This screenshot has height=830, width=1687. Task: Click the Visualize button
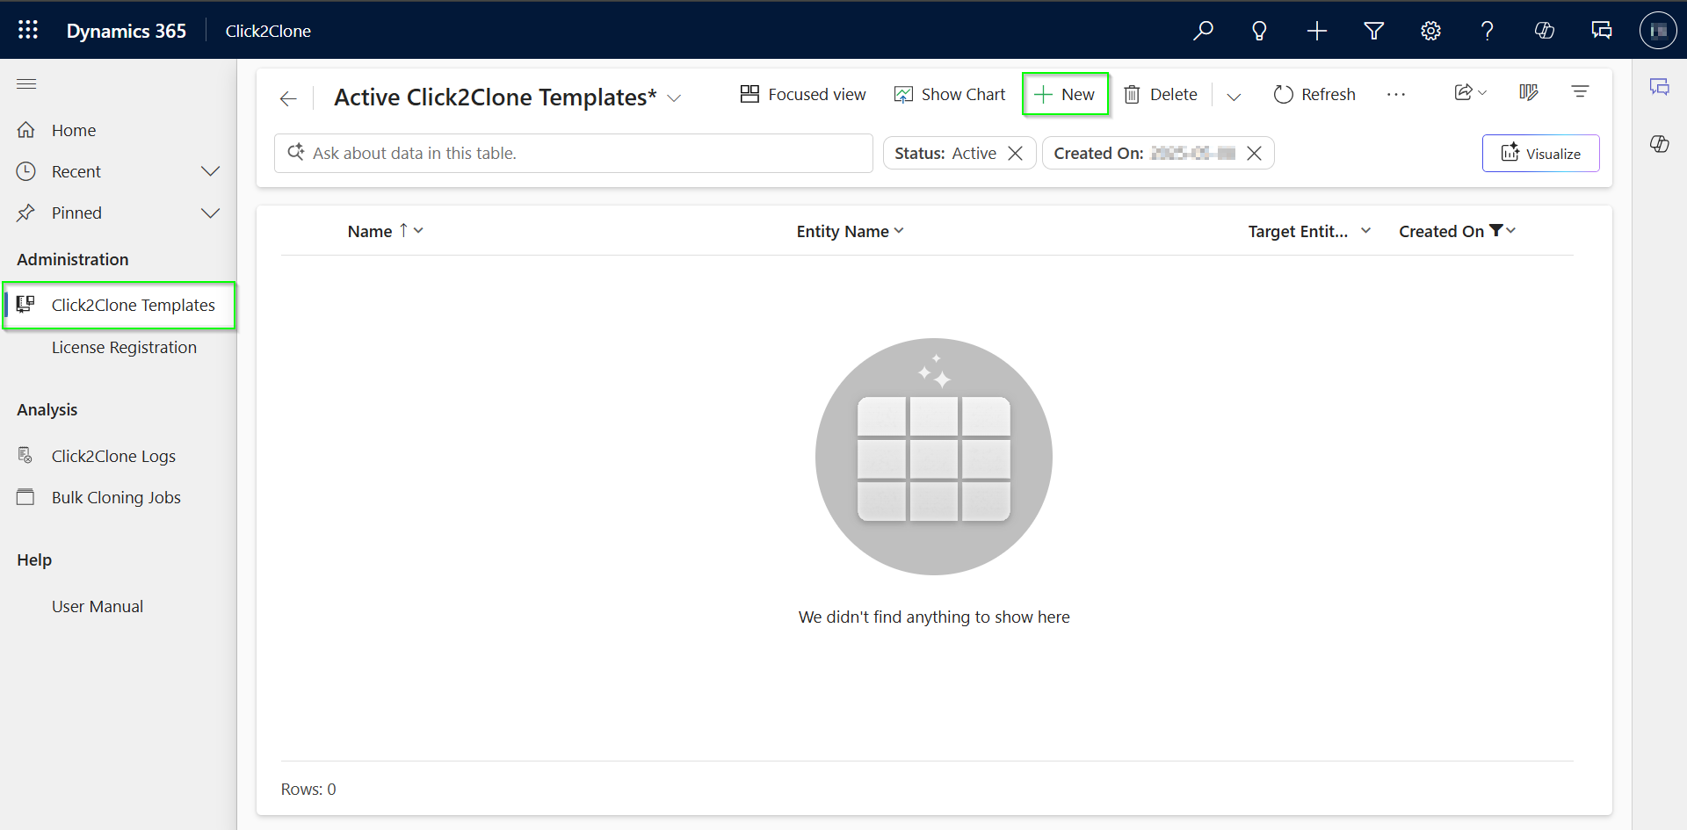1540,154
